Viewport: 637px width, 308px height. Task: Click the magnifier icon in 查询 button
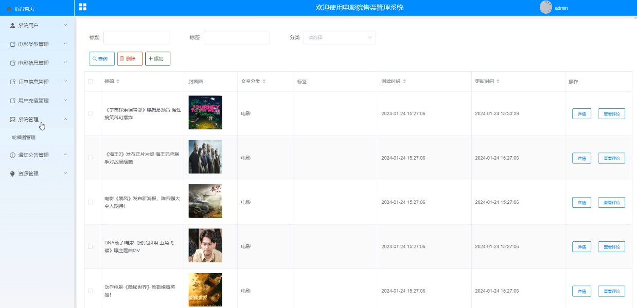point(95,59)
